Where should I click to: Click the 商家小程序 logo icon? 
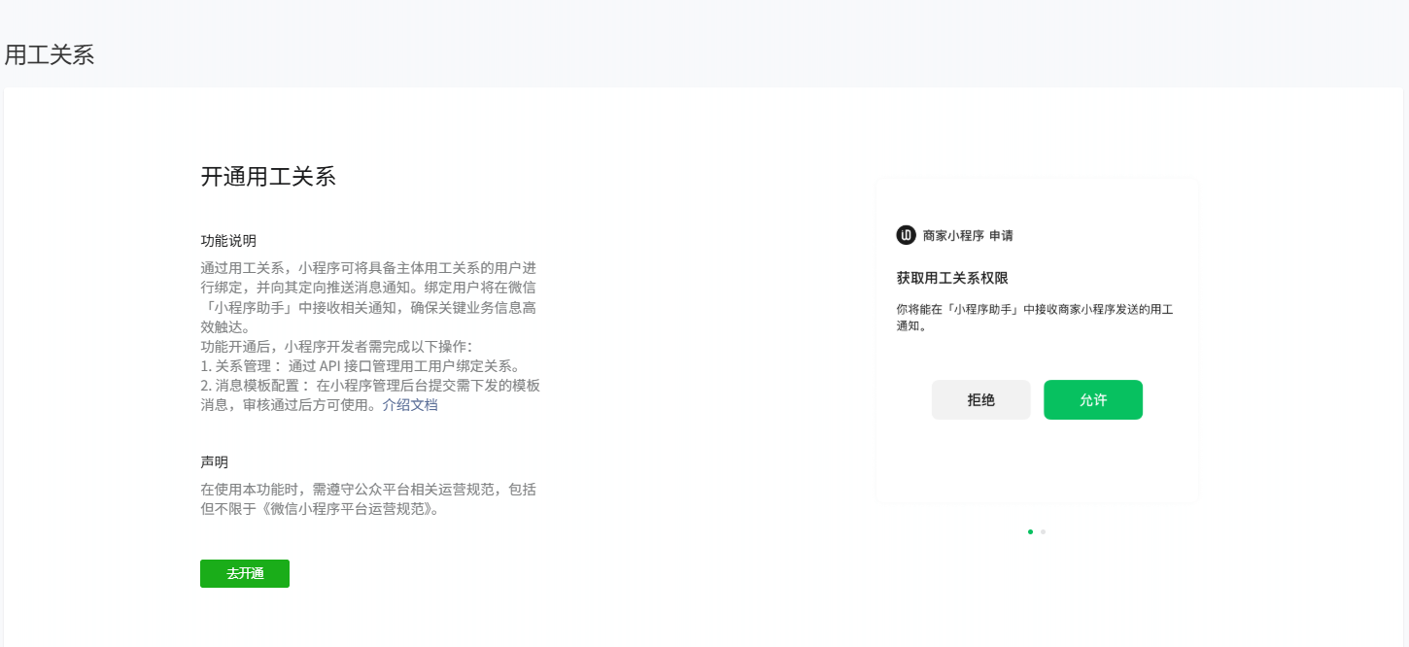[906, 235]
